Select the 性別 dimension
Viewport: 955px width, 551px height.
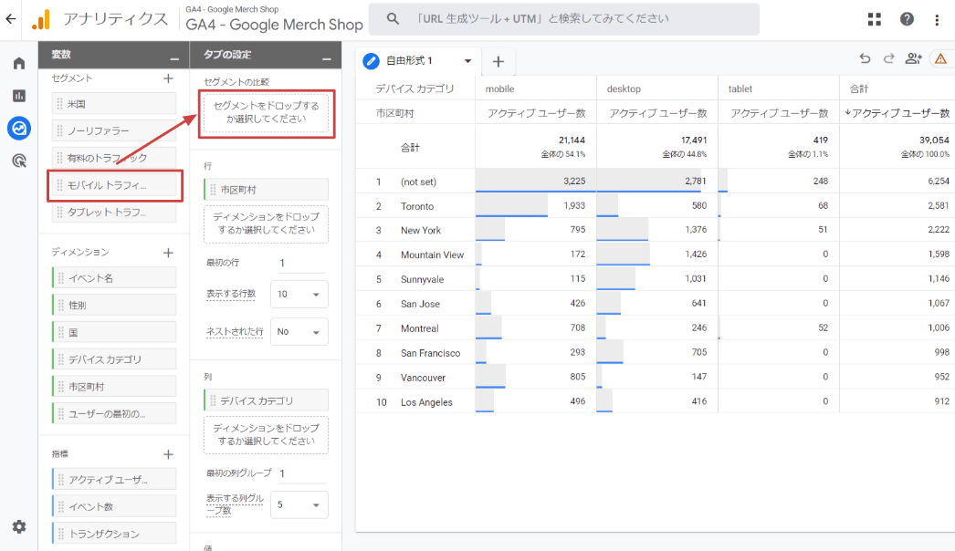[x=114, y=305]
